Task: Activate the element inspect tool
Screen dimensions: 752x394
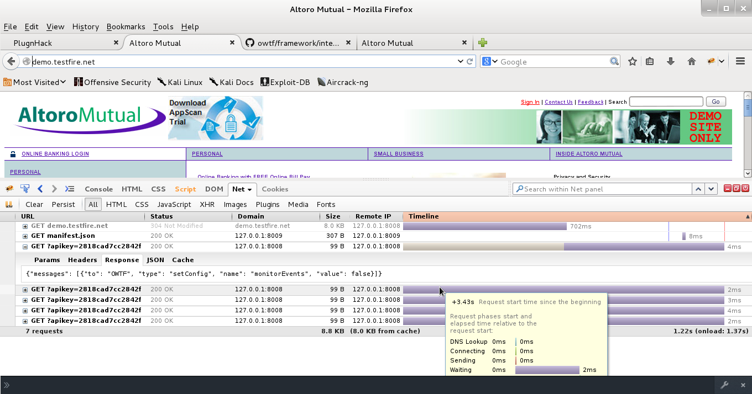Action: point(24,189)
